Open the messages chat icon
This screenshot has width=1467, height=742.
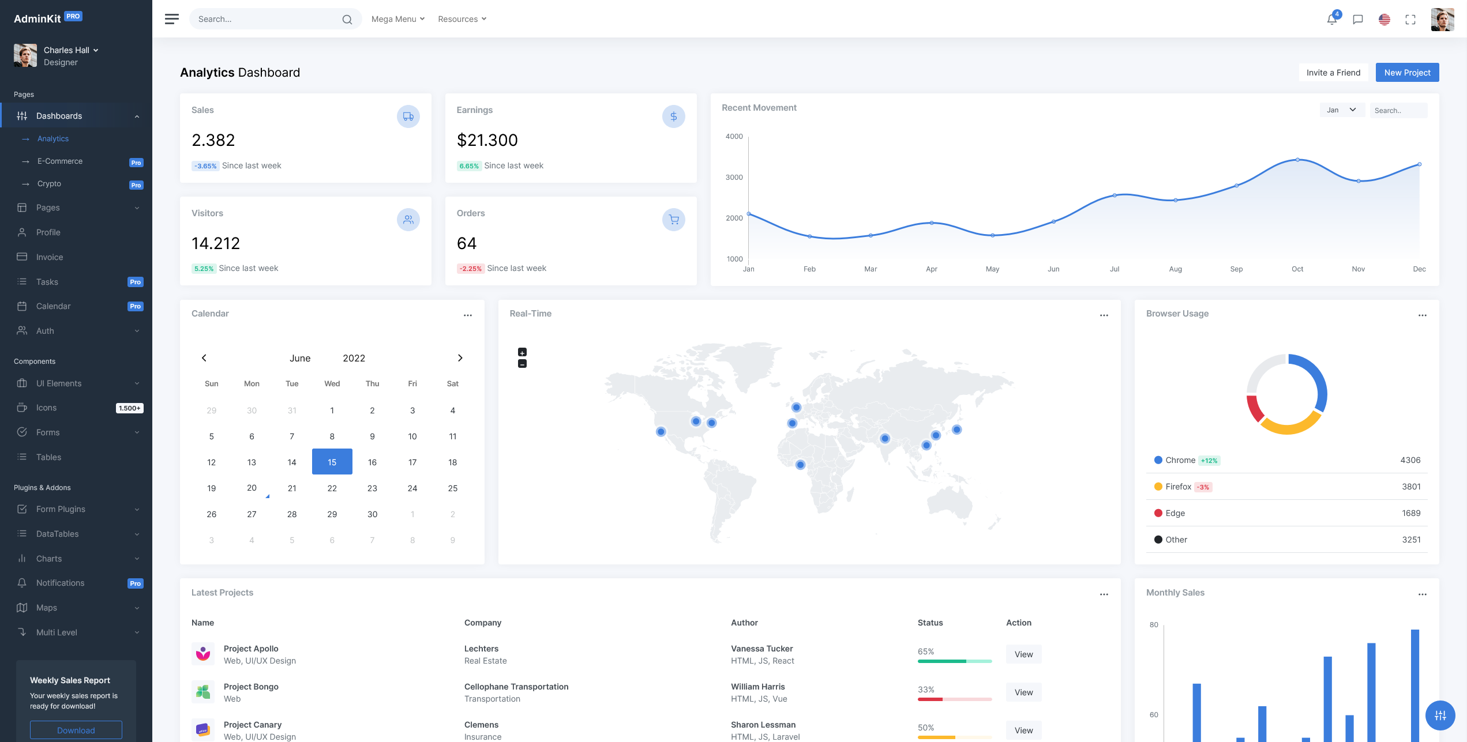[x=1357, y=19]
